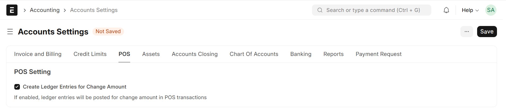Open the Chart Of Accounts tab

(254, 54)
